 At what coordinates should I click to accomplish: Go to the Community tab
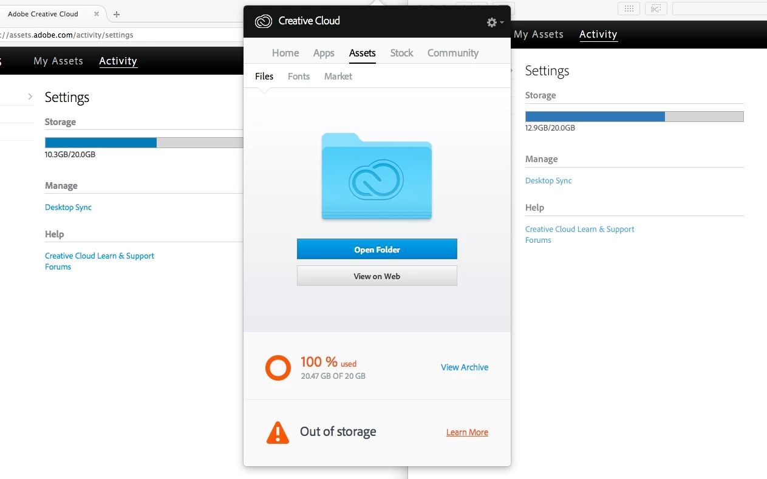pos(453,53)
